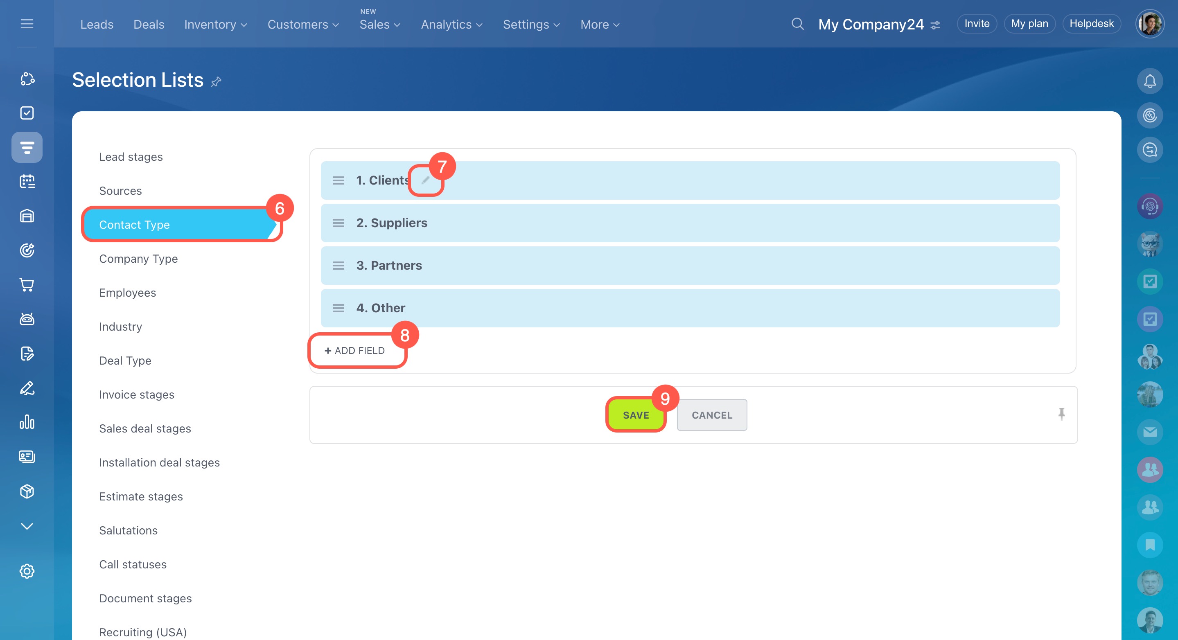Click the Save button
Screen dimensions: 1178x640
(x=635, y=415)
